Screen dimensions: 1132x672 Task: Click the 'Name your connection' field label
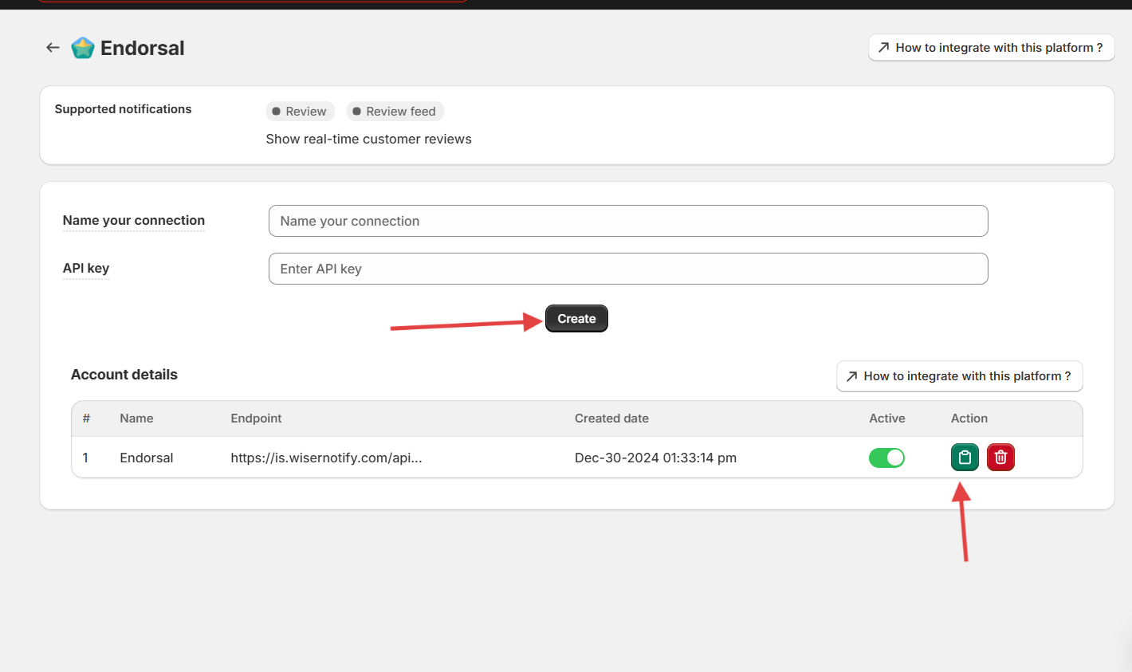click(134, 221)
